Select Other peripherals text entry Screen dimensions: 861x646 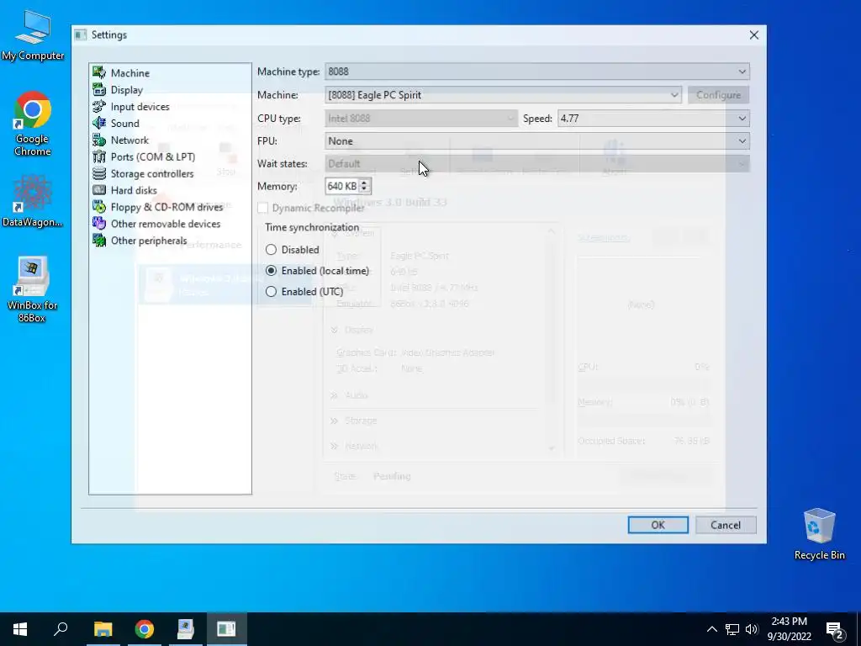149,241
